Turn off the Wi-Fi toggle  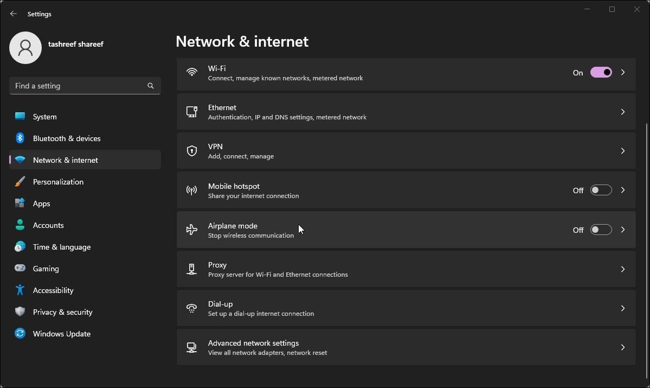click(x=601, y=72)
